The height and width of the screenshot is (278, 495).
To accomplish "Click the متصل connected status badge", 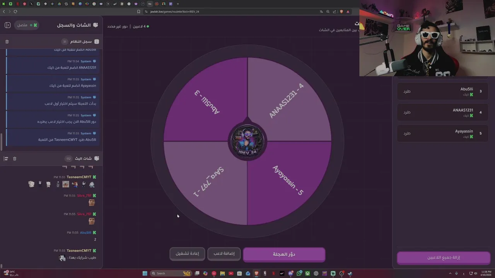I will click(27, 25).
